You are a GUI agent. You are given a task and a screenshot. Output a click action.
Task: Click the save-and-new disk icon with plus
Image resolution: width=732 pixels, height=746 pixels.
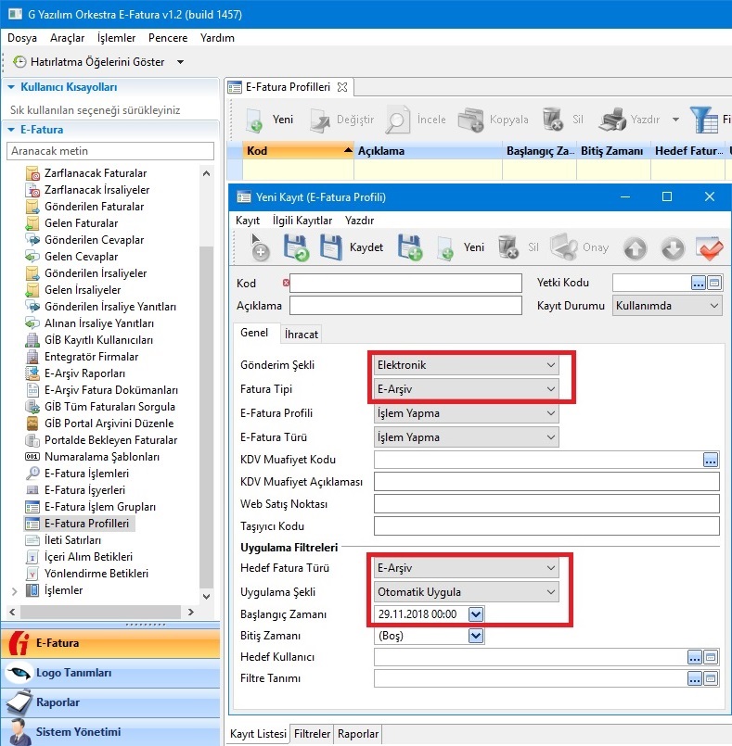409,247
